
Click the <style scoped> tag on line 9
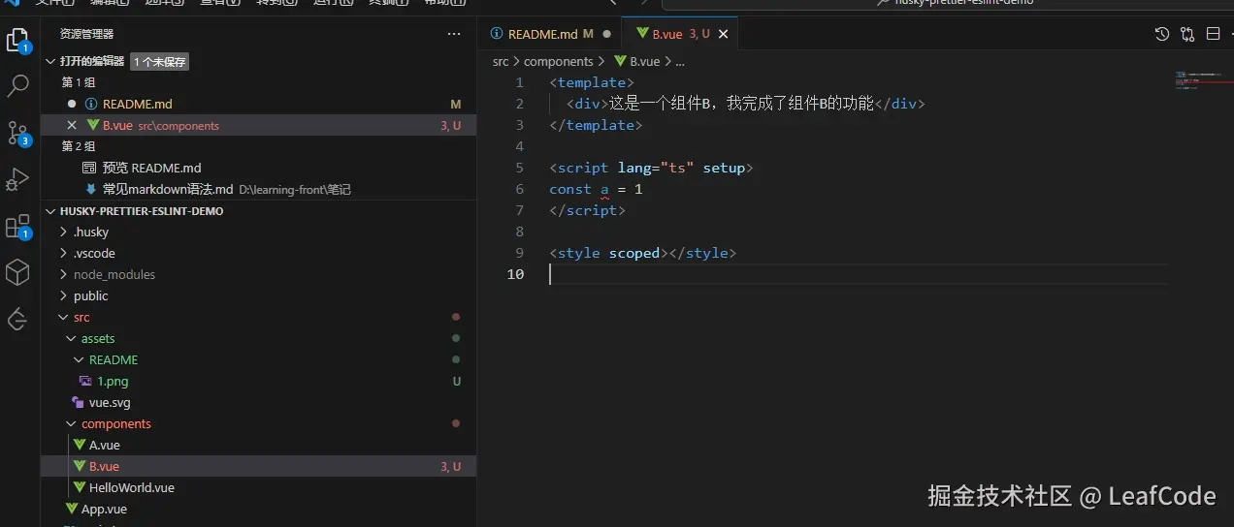tap(609, 253)
